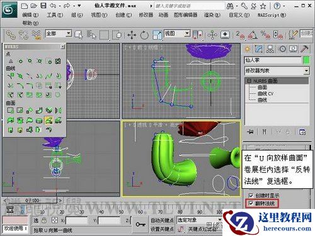This screenshot has width=315, height=236.
Task: Click the Edit Named Selection Sets icon
Action: coord(293,35)
